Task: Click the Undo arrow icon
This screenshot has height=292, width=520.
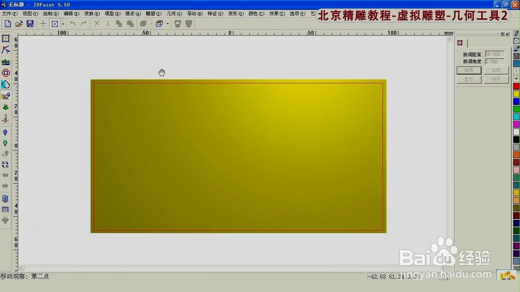Action: (x=73, y=23)
